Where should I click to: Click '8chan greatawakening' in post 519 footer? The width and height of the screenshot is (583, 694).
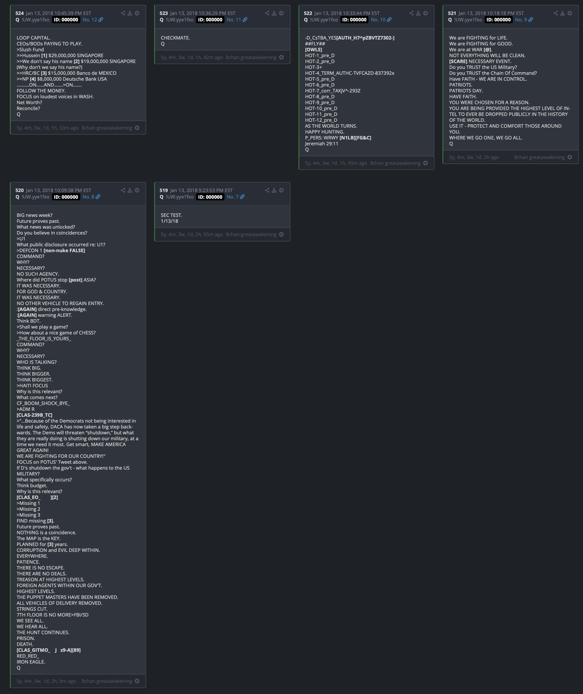[251, 234]
